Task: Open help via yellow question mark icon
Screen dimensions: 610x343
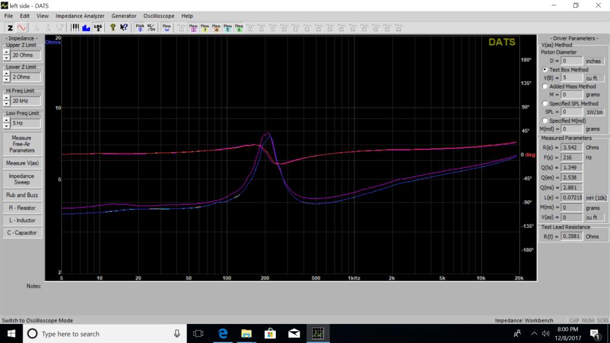Action: pos(113,27)
